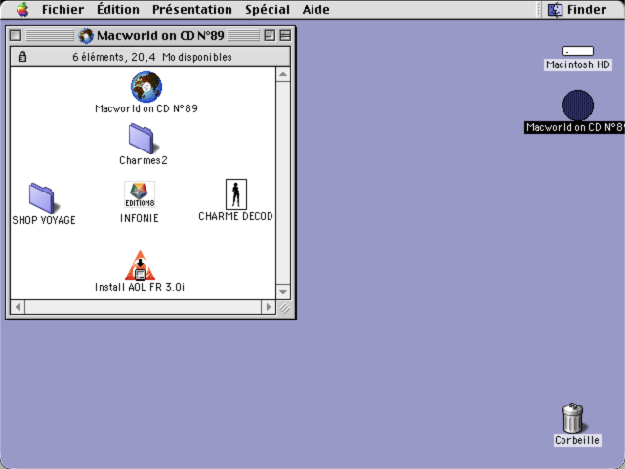Select the Macworld on CD N°89 globe icon

point(146,87)
